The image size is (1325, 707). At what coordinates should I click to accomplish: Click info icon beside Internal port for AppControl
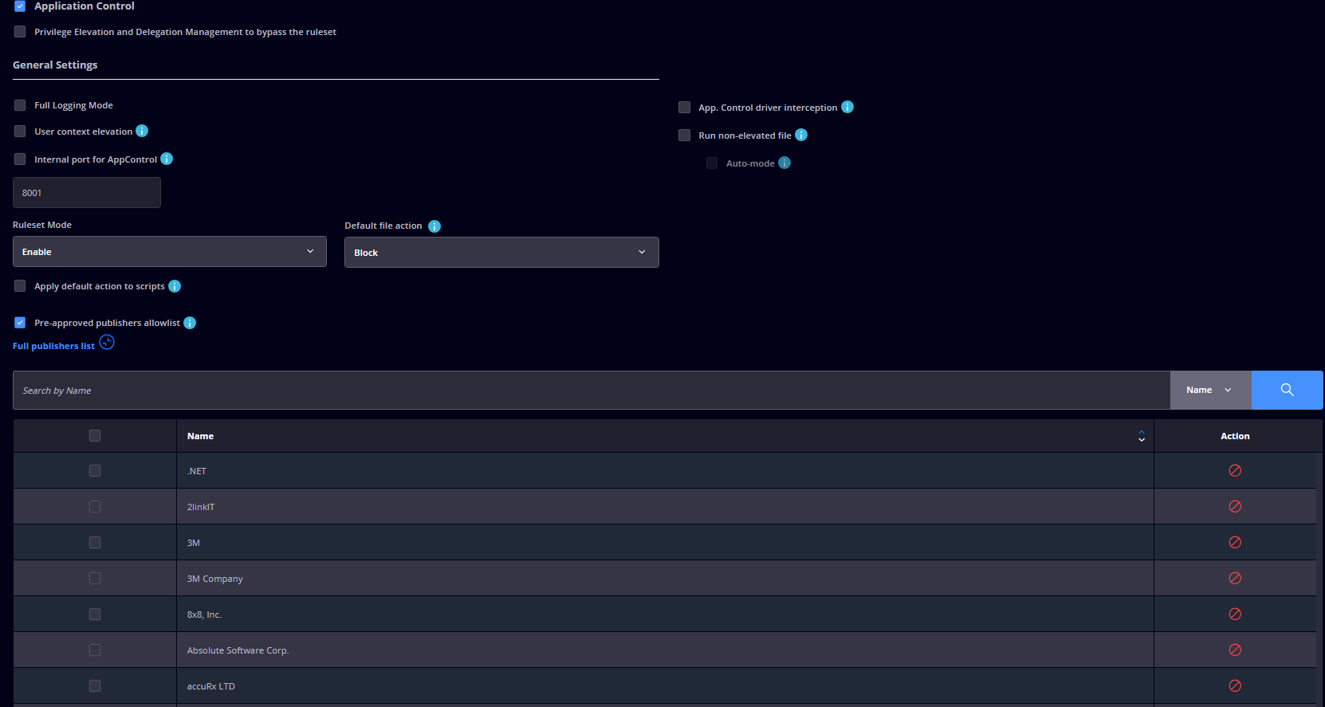click(x=167, y=159)
